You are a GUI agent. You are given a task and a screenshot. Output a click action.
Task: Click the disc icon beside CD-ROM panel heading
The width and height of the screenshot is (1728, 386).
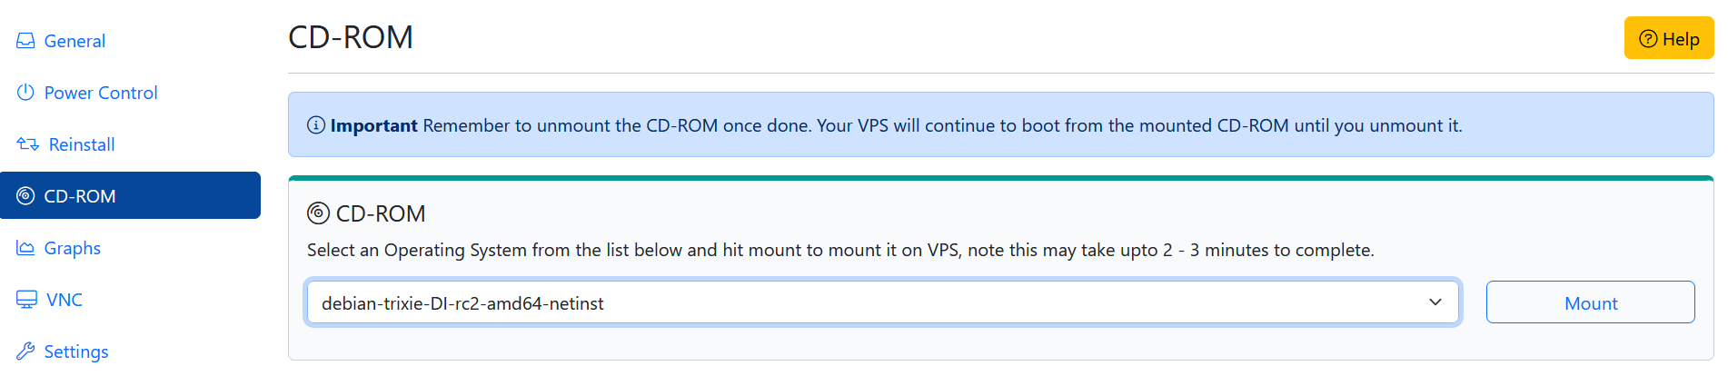tap(318, 213)
